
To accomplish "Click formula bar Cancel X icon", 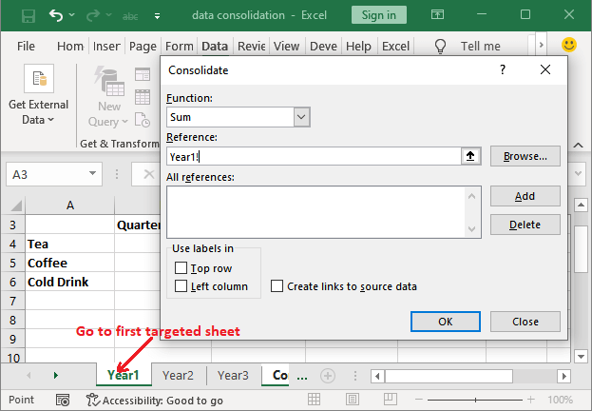I will (x=149, y=174).
